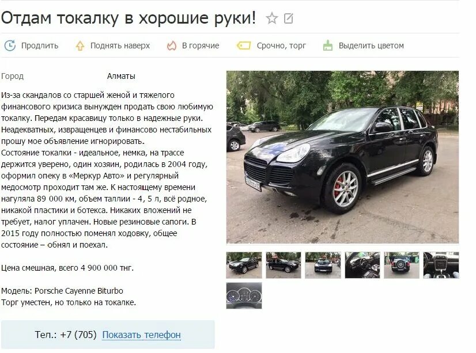Mark listing as Срочно, торг

[x=281, y=45]
